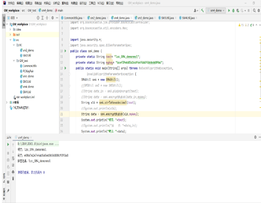Open Search Everywhere with the magnifier icon

coord(254,10)
